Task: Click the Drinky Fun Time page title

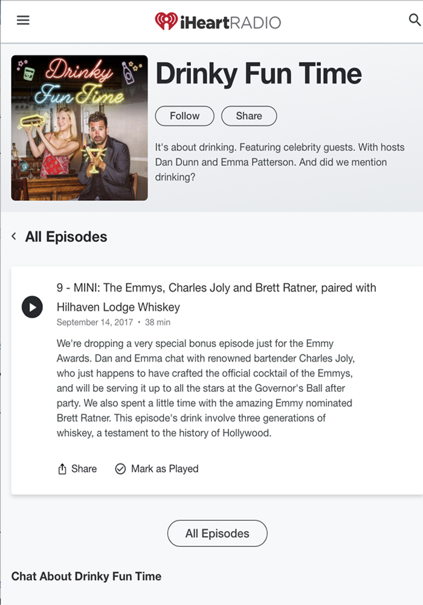Action: (x=259, y=74)
